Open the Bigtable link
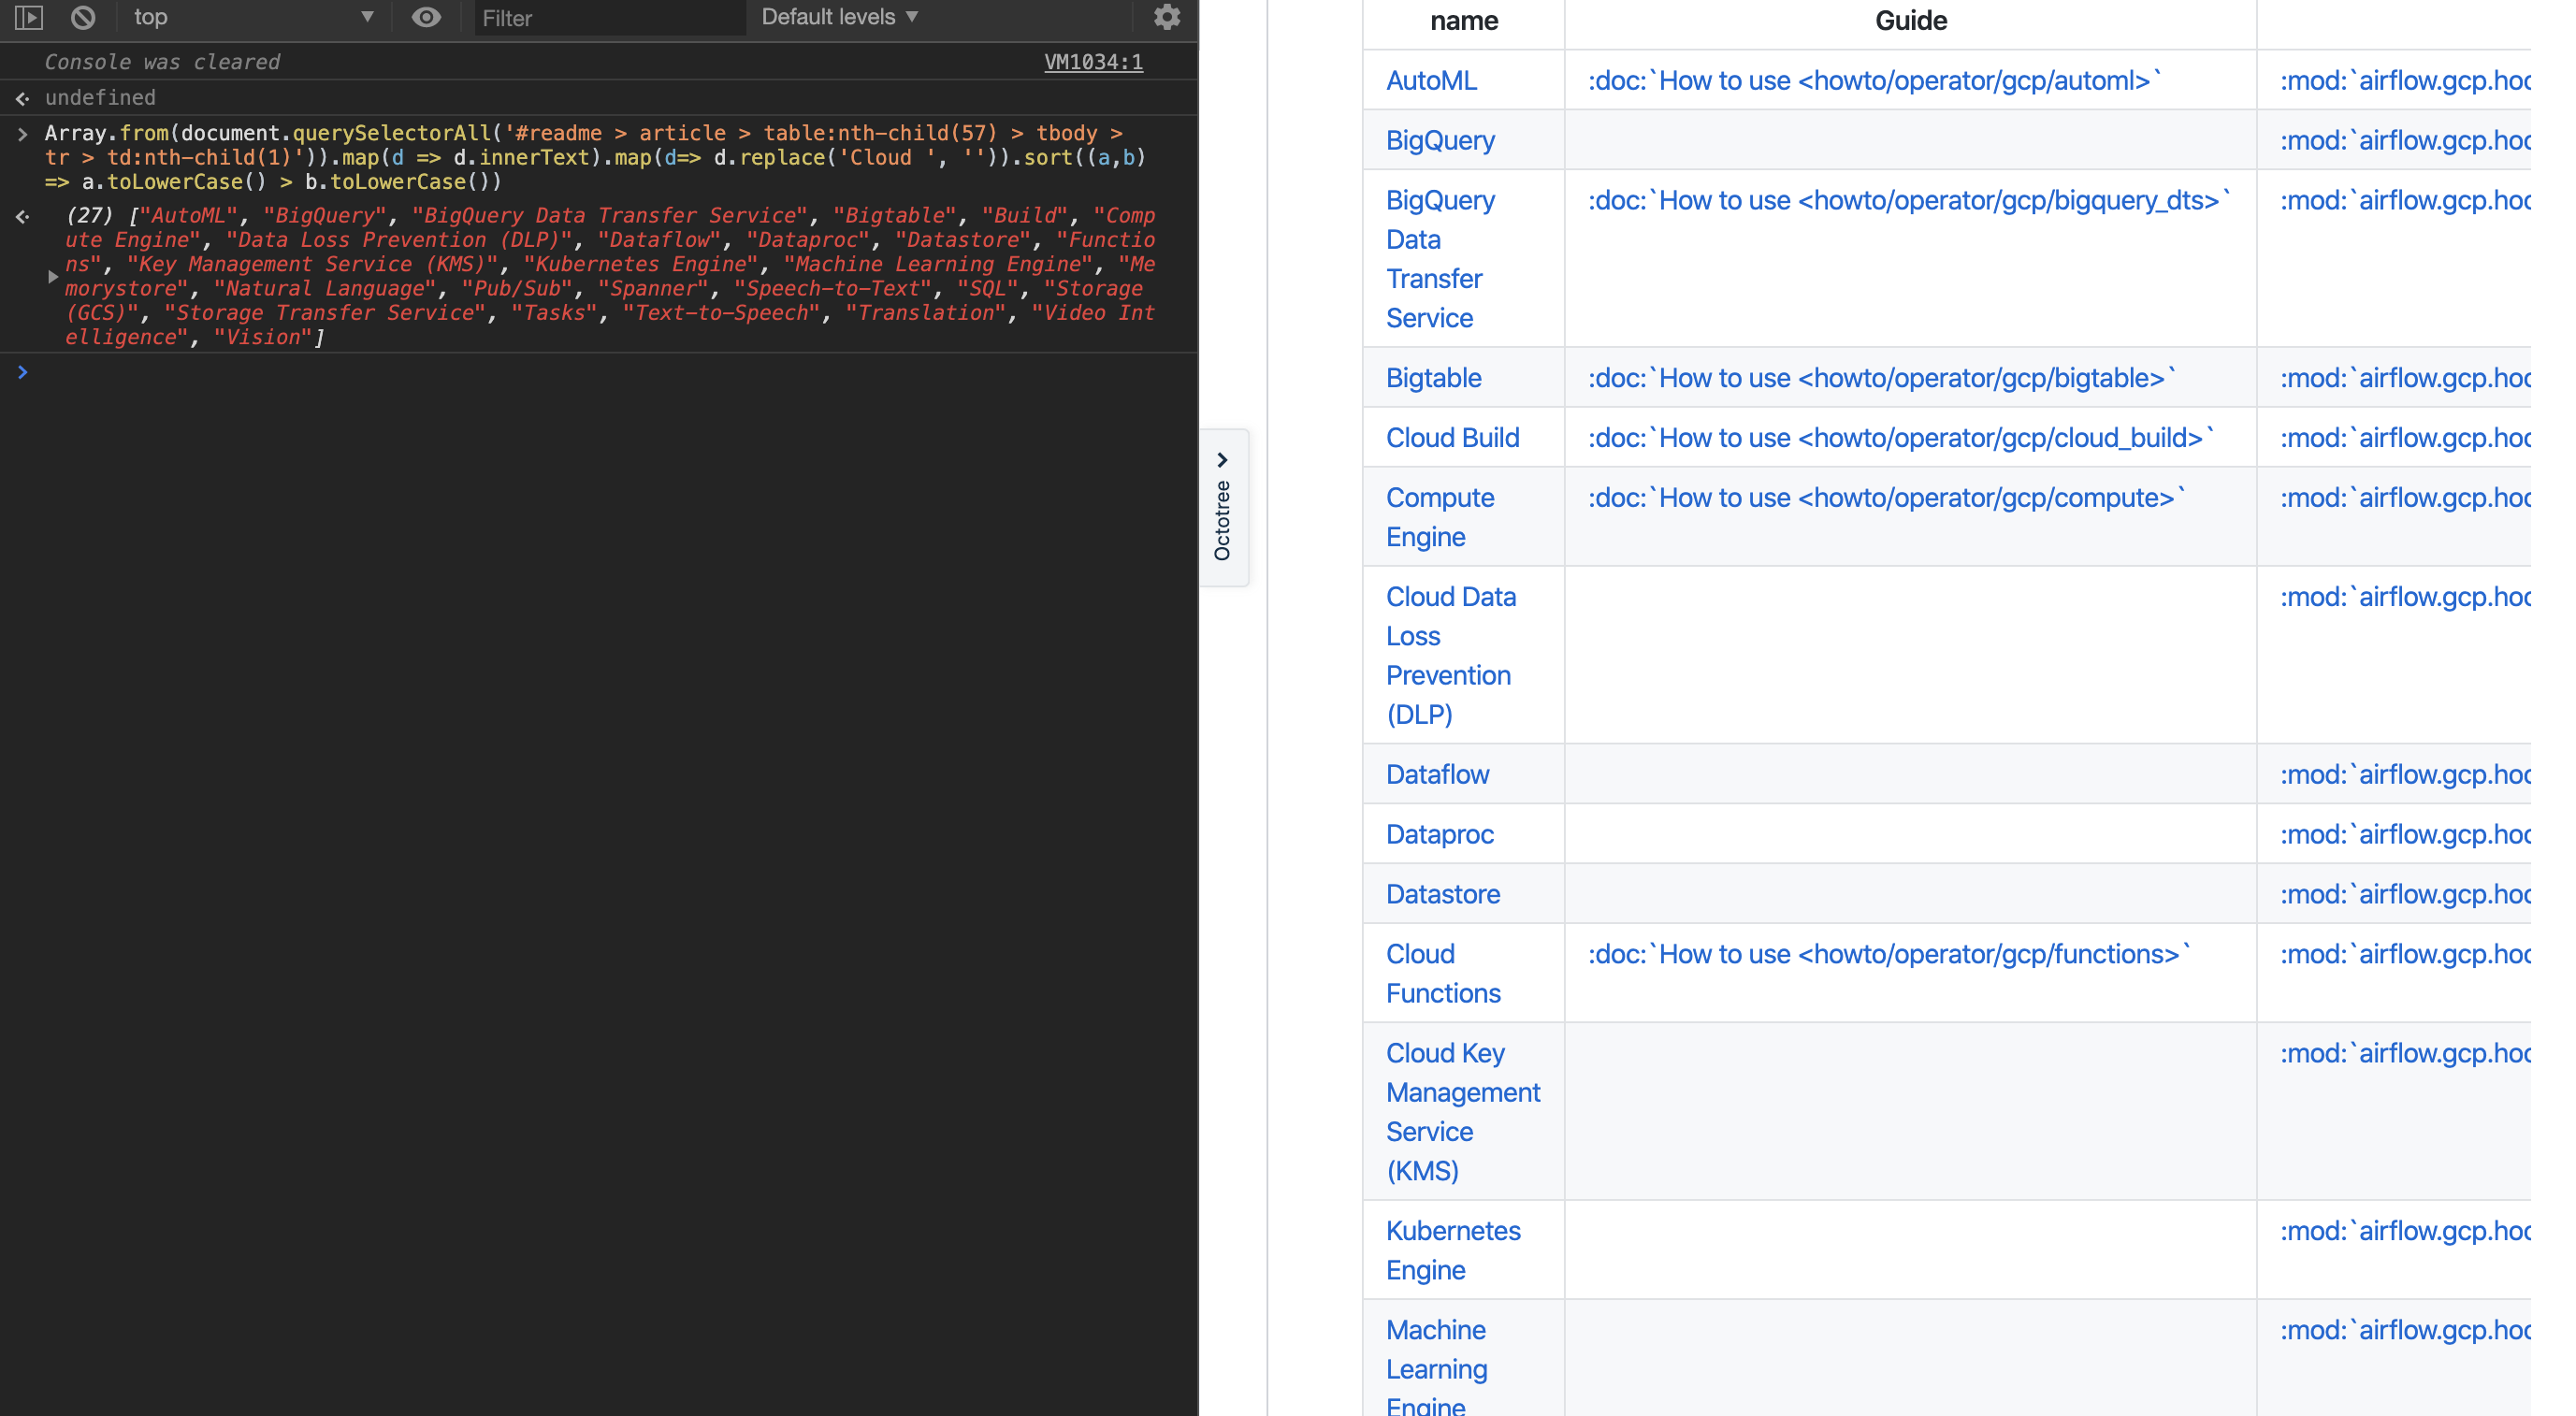 click(1433, 378)
